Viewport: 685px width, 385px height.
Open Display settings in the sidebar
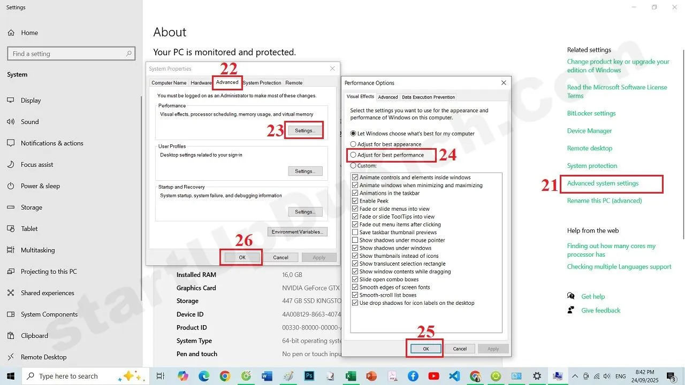tap(31, 101)
